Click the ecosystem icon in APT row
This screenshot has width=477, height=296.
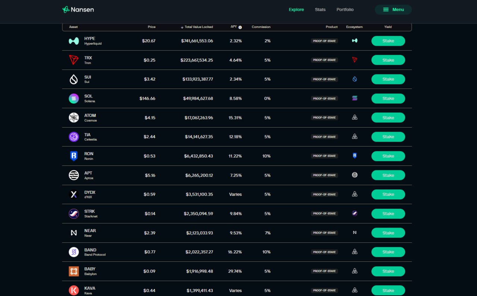click(x=355, y=175)
